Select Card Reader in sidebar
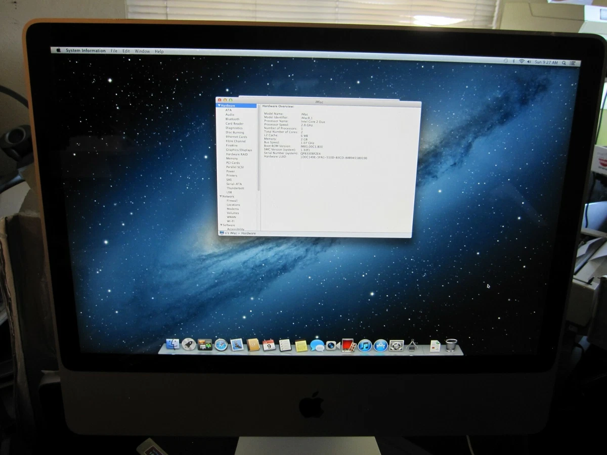Screen dimensions: 607x455 point(235,124)
